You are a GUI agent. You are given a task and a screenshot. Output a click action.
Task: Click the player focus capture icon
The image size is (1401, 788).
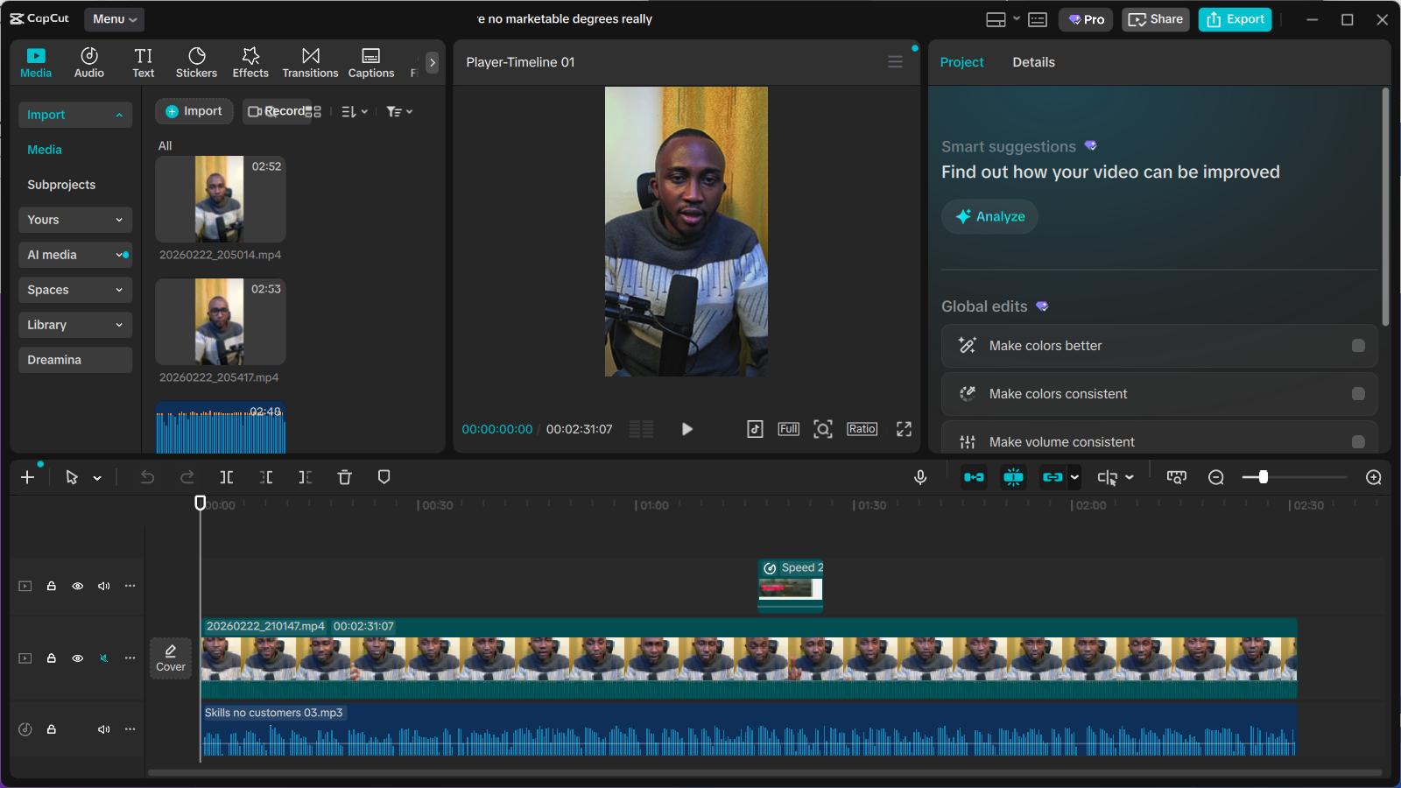[x=823, y=429]
